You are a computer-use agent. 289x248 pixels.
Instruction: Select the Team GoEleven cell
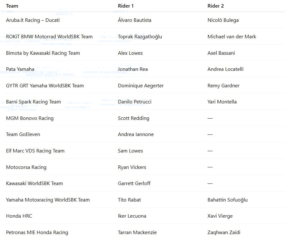tap(23, 134)
